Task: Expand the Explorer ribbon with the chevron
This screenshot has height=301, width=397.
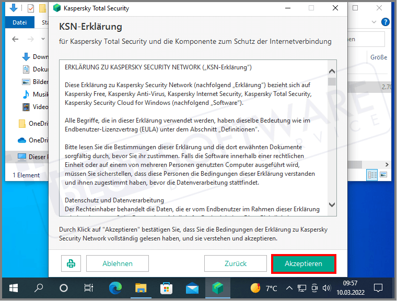Action: tap(374, 22)
